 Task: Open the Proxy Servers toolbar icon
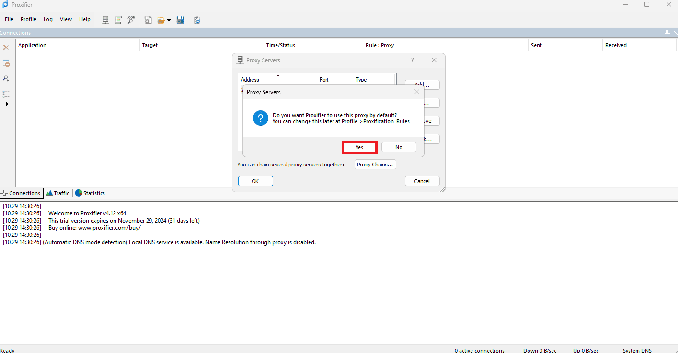click(105, 20)
